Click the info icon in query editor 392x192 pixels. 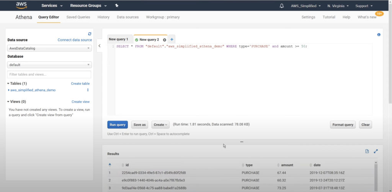coord(379,35)
